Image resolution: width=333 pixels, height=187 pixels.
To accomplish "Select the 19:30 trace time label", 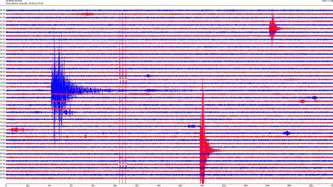I will [x=2, y=150].
